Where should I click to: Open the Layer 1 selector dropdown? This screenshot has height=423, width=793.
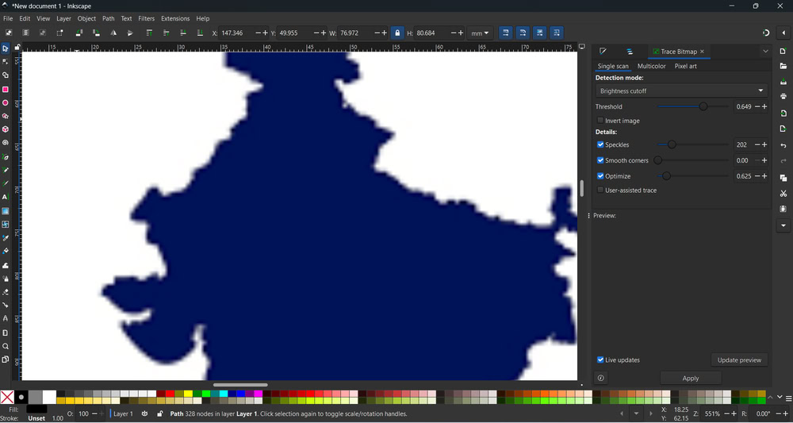tap(122, 414)
